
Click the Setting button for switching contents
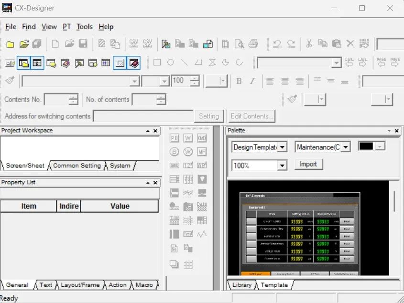click(209, 116)
